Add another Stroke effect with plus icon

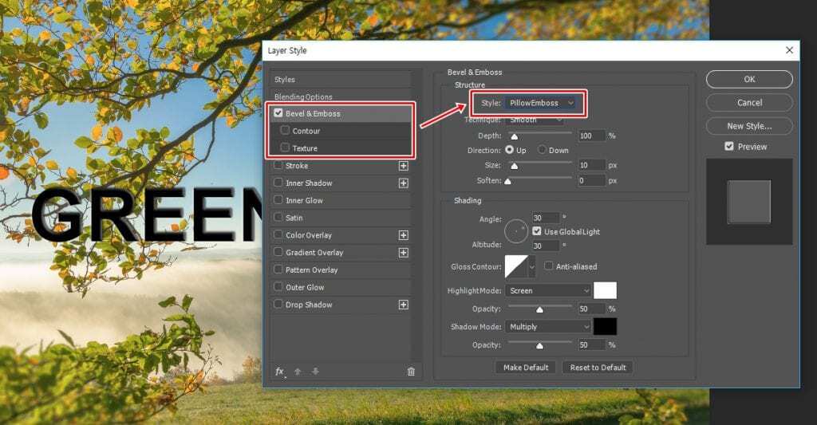click(x=403, y=166)
